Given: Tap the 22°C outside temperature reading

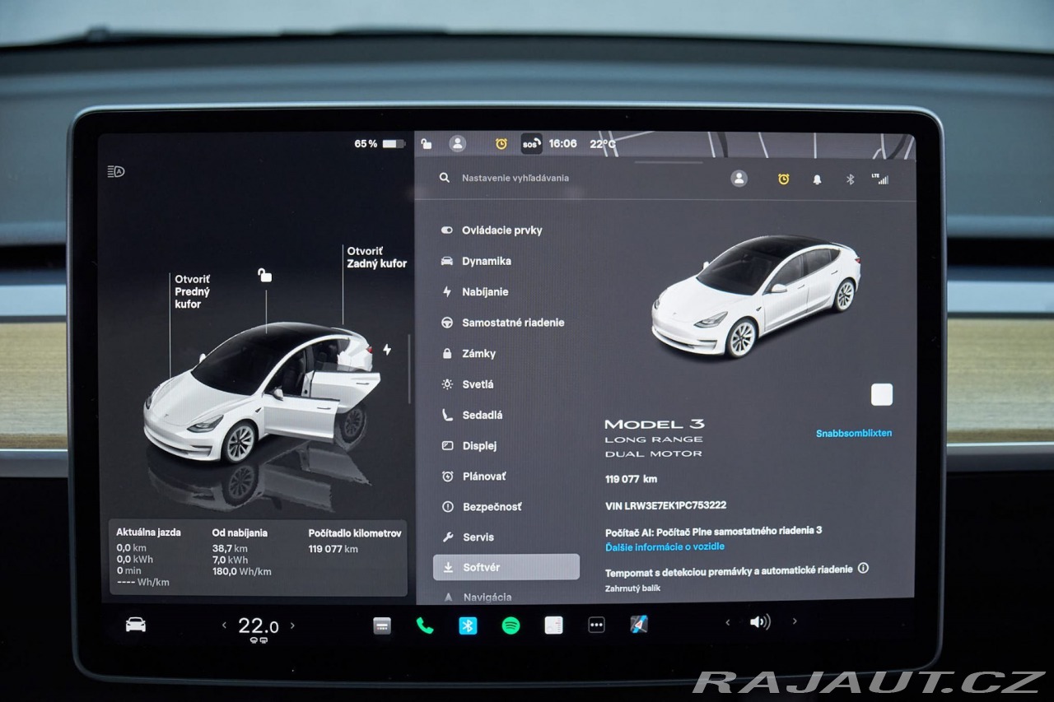Looking at the screenshot, I should coord(603,143).
